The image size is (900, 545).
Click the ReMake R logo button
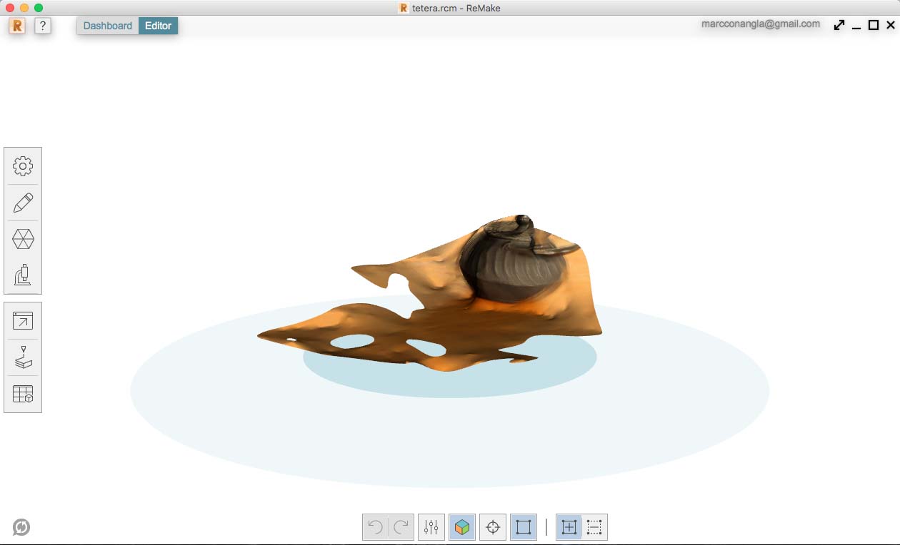(x=17, y=26)
